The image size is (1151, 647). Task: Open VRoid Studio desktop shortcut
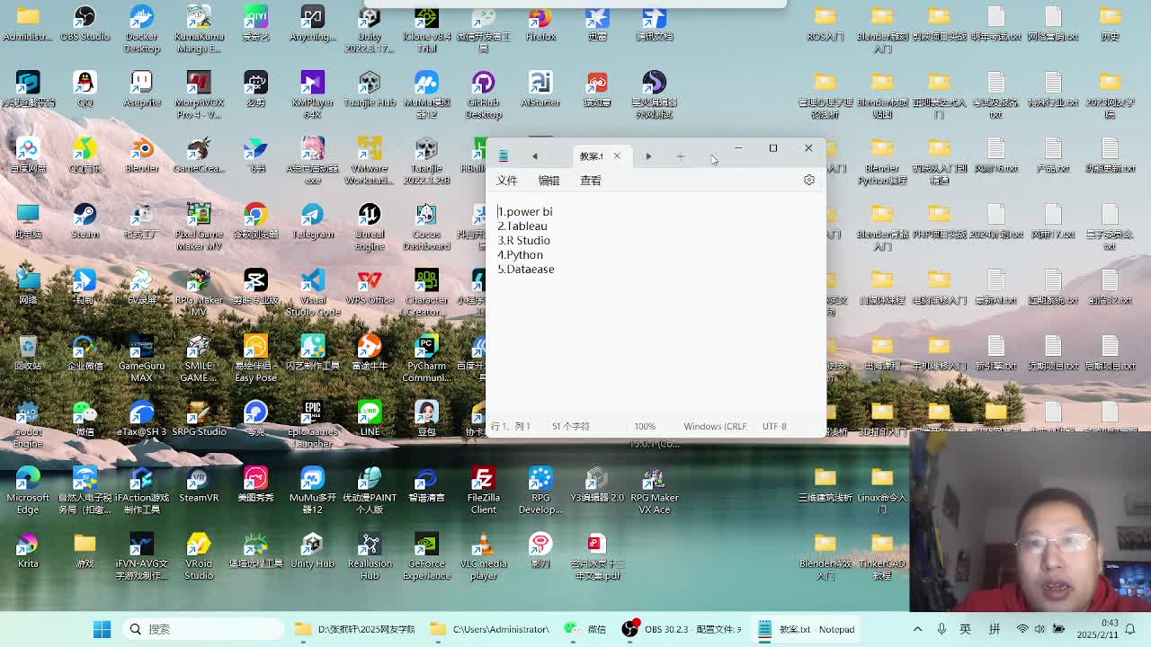coord(199,554)
